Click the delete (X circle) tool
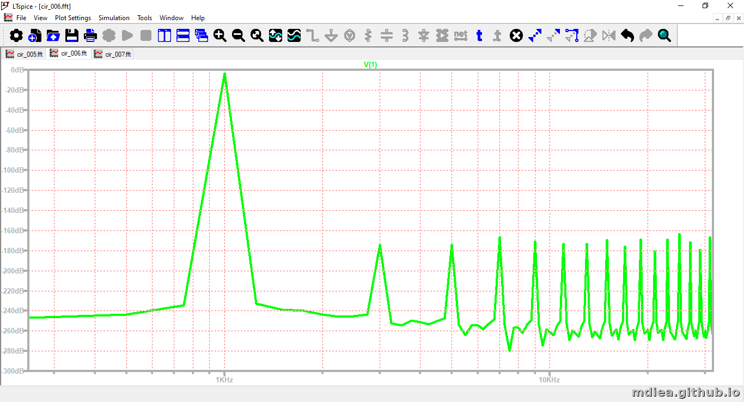 point(516,36)
